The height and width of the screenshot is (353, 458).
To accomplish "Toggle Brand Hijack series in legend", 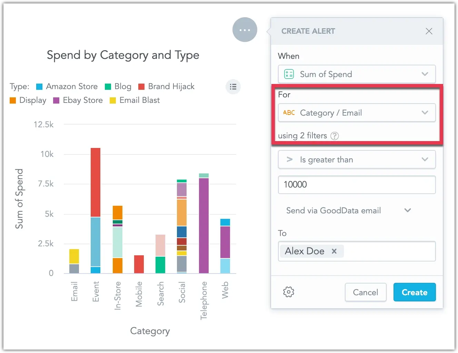I will (x=167, y=86).
